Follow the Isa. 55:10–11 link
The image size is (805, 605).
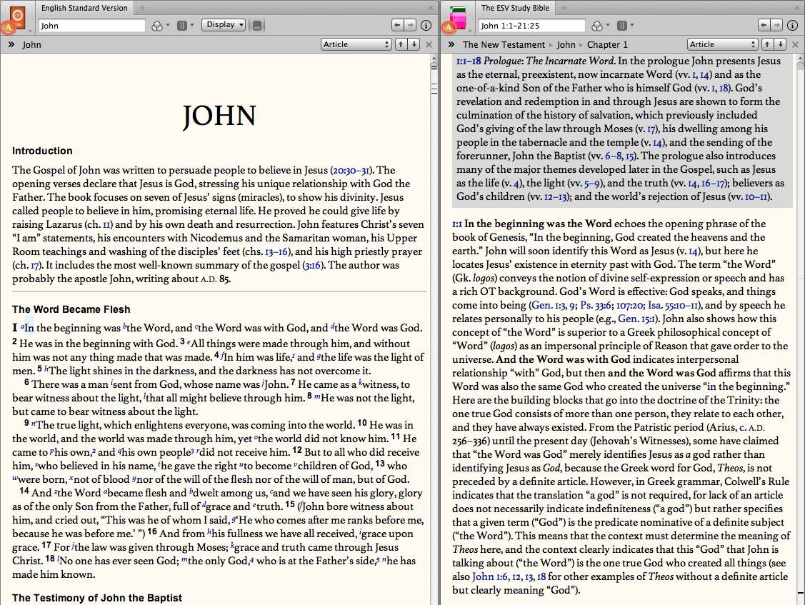[673, 305]
